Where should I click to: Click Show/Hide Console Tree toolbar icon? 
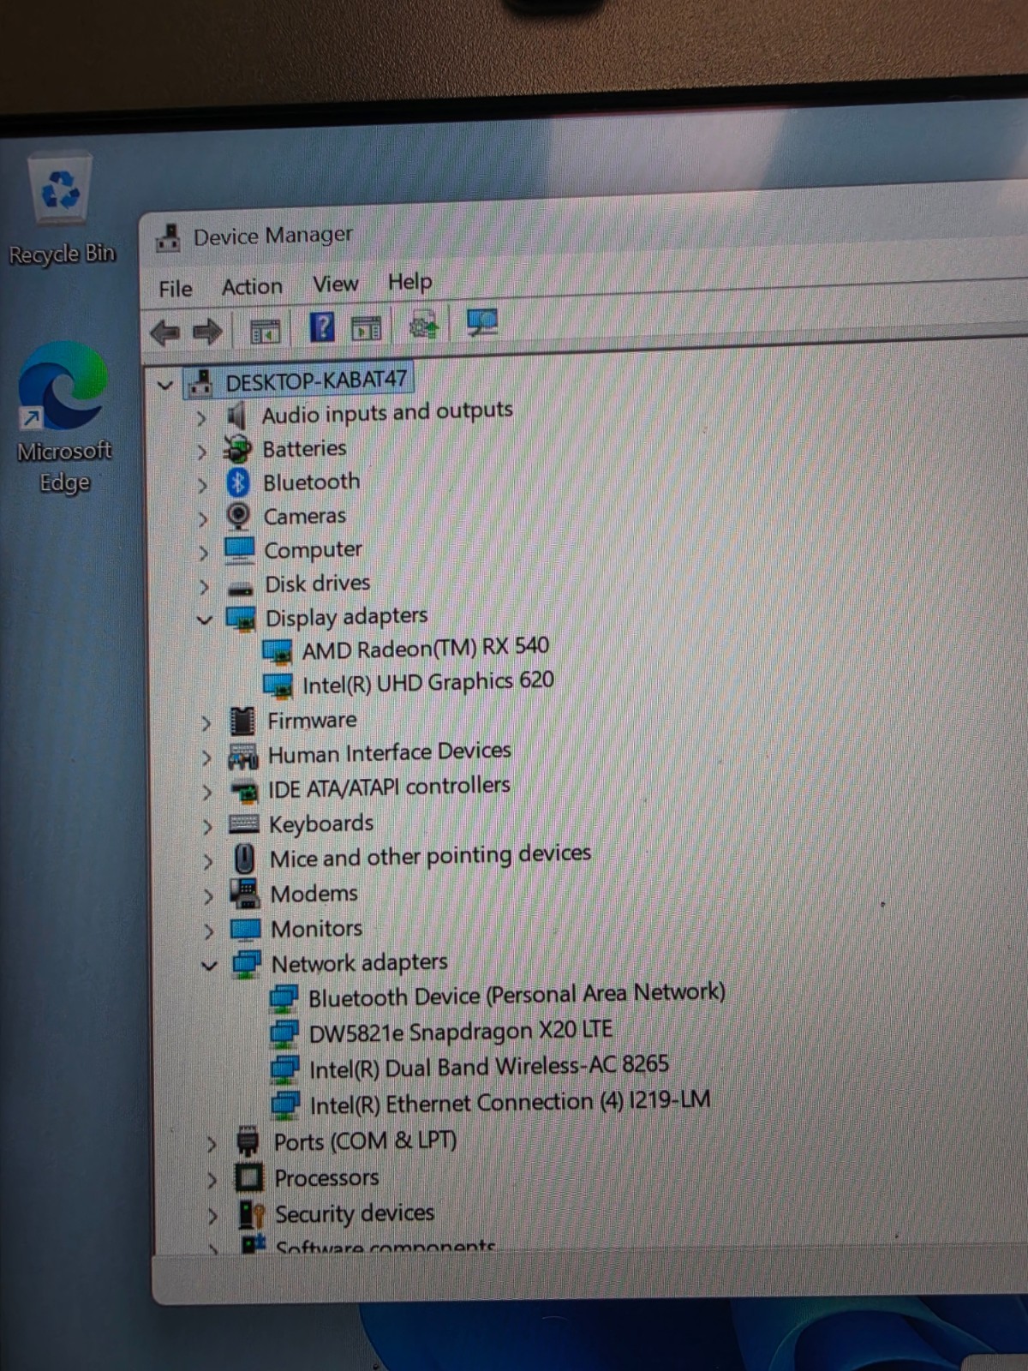click(265, 331)
